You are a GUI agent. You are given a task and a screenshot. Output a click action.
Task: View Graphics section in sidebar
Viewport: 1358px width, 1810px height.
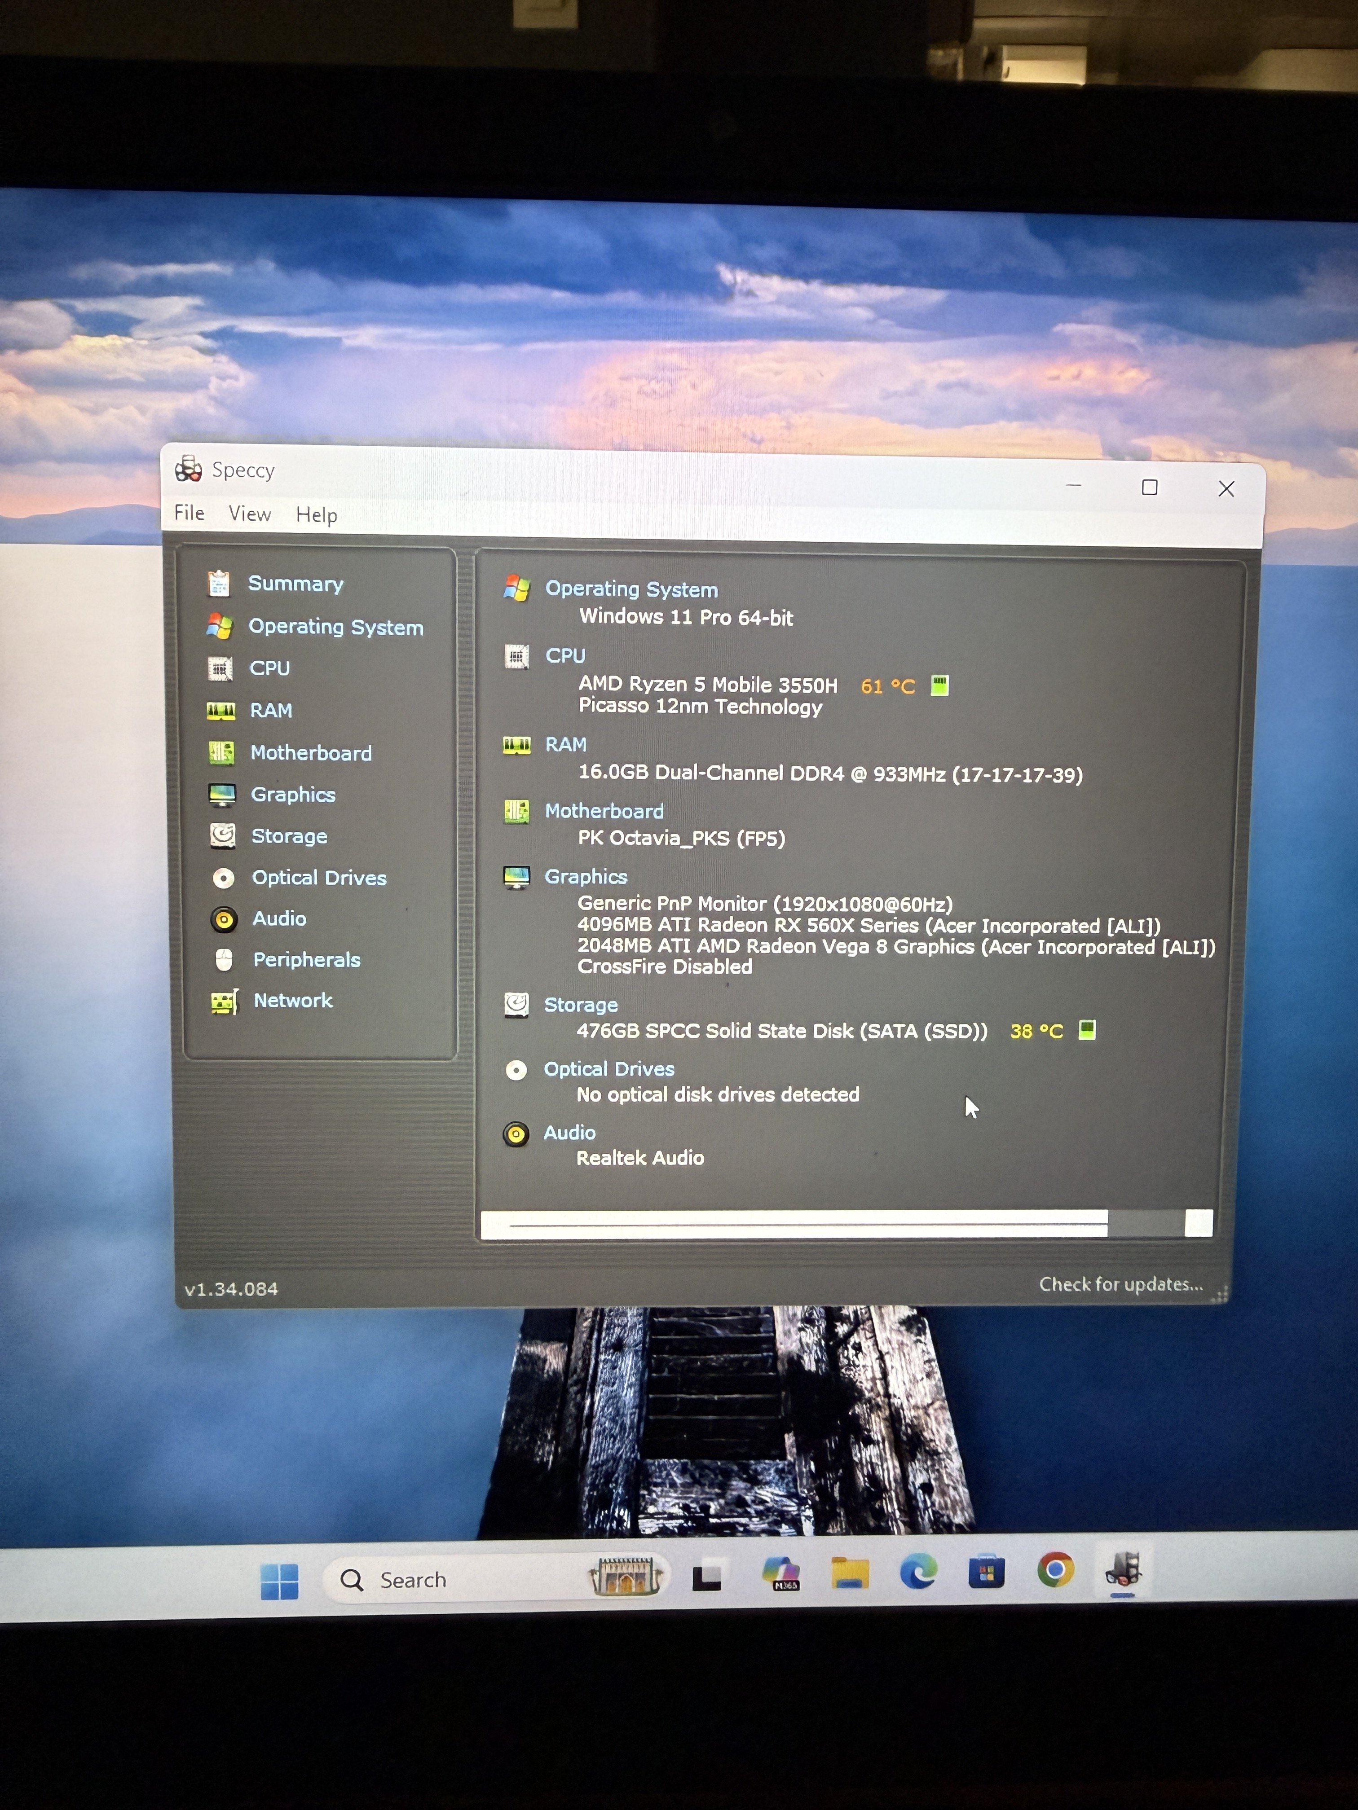pyautogui.click(x=293, y=795)
